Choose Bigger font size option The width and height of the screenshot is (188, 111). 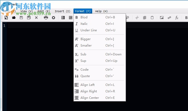coord(100,39)
